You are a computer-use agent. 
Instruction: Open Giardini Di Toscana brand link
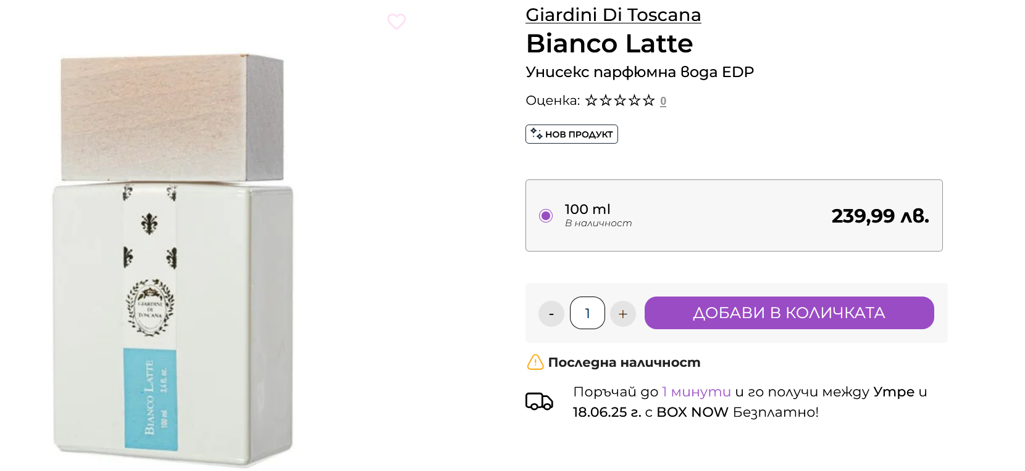click(613, 15)
